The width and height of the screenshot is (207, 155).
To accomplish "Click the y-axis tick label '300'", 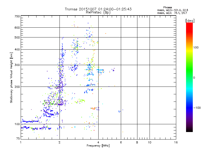I will 17,65.
